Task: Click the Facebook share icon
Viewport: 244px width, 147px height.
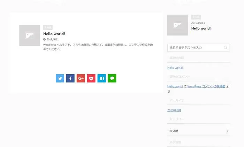Action: click(x=70, y=78)
